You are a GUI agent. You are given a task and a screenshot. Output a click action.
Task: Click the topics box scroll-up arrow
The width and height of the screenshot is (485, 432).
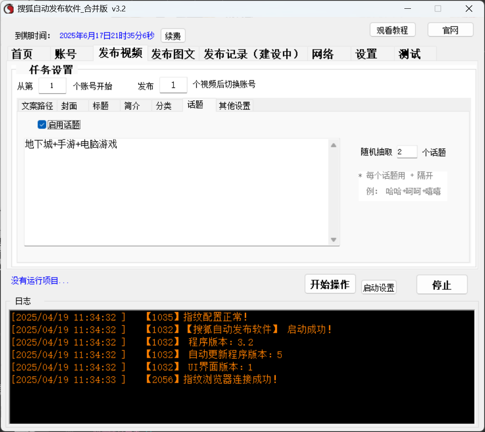click(333, 145)
